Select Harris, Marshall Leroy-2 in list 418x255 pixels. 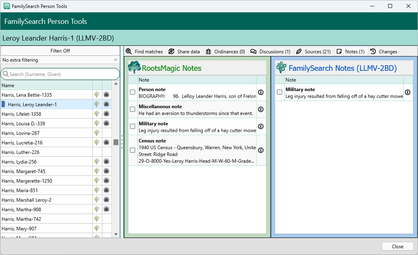pos(47,200)
